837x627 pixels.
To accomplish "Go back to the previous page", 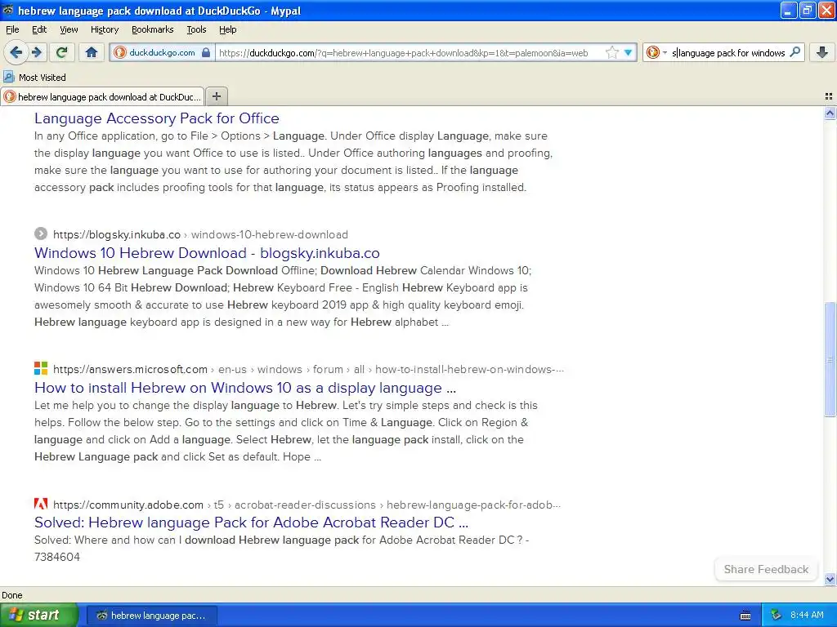I will (x=16, y=52).
